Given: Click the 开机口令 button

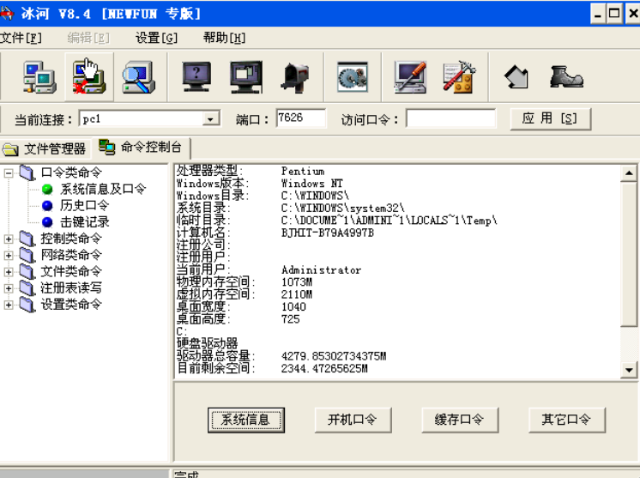Looking at the screenshot, I should pyautogui.click(x=353, y=420).
